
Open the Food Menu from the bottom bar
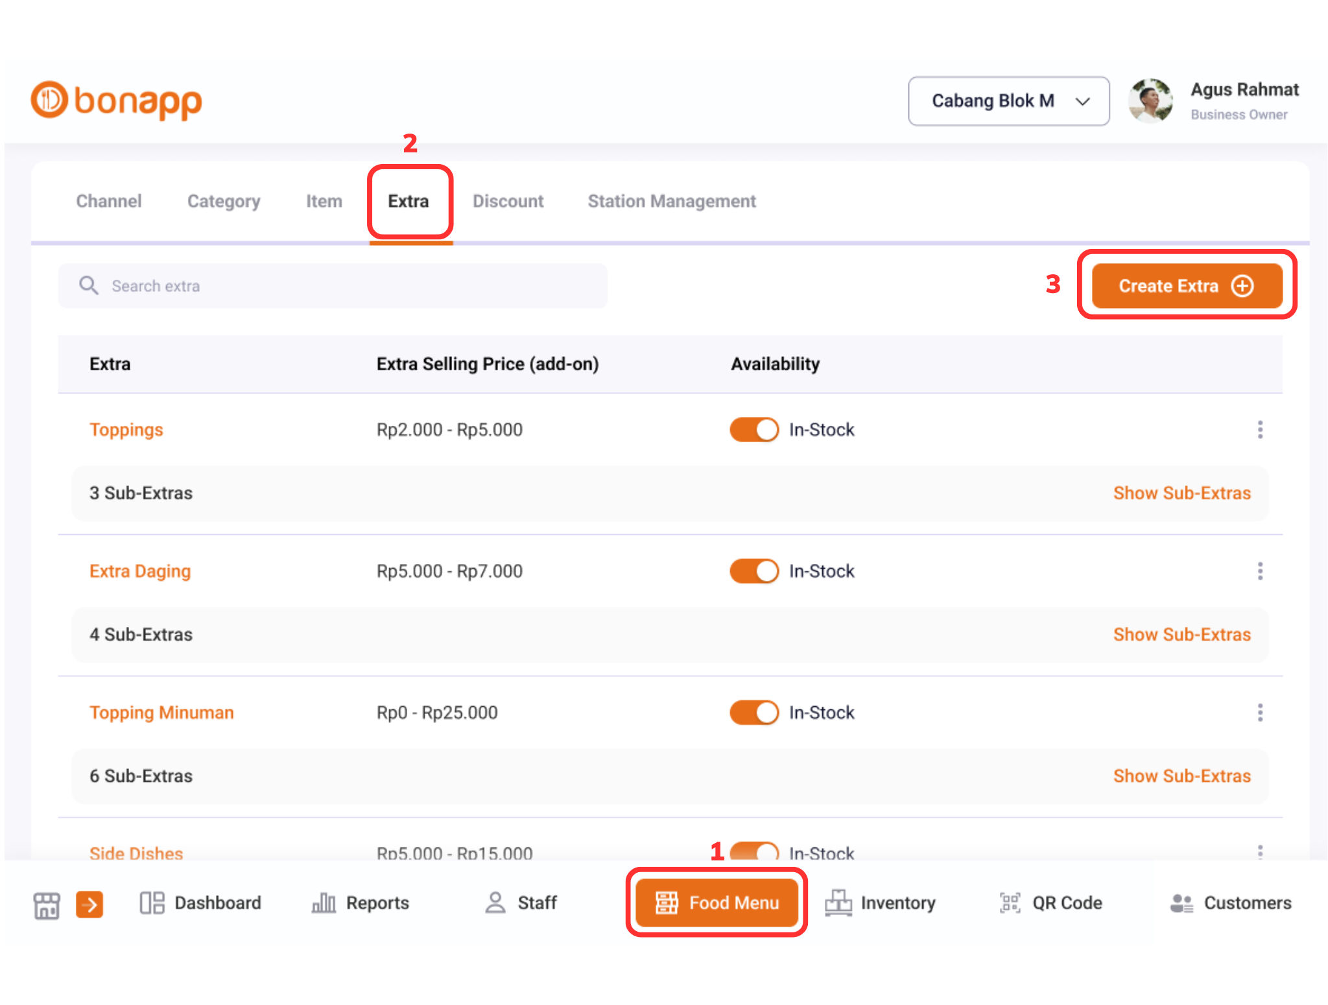[x=717, y=903]
